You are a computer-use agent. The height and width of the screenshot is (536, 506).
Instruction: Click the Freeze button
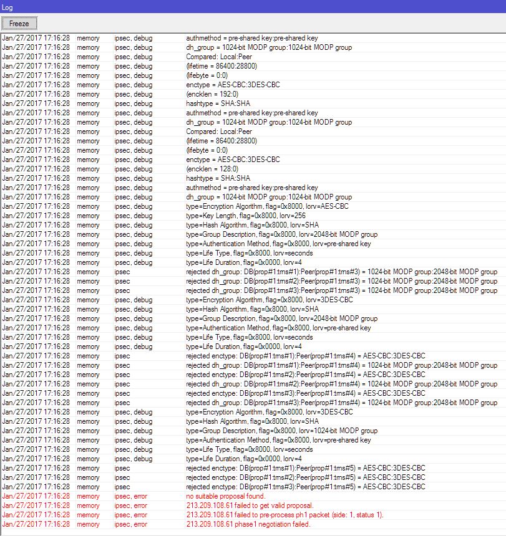click(19, 24)
